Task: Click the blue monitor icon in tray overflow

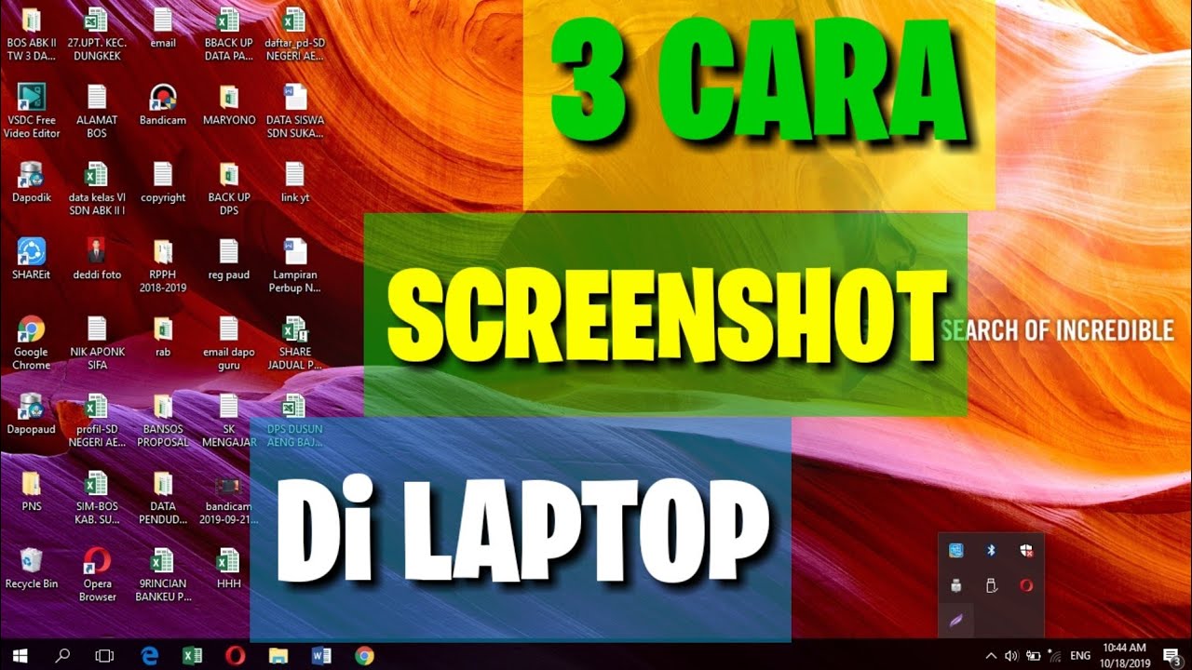Action: [x=956, y=551]
